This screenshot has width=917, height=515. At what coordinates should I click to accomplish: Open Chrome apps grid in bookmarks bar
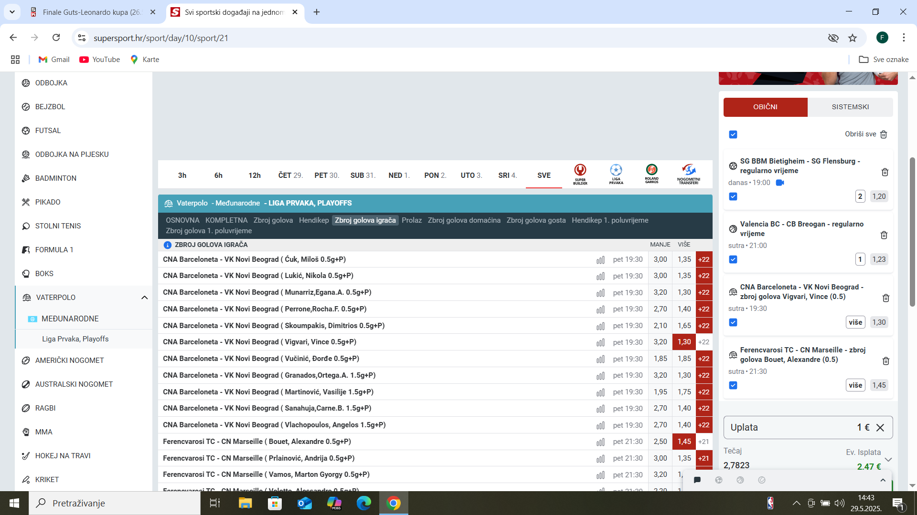click(x=15, y=60)
